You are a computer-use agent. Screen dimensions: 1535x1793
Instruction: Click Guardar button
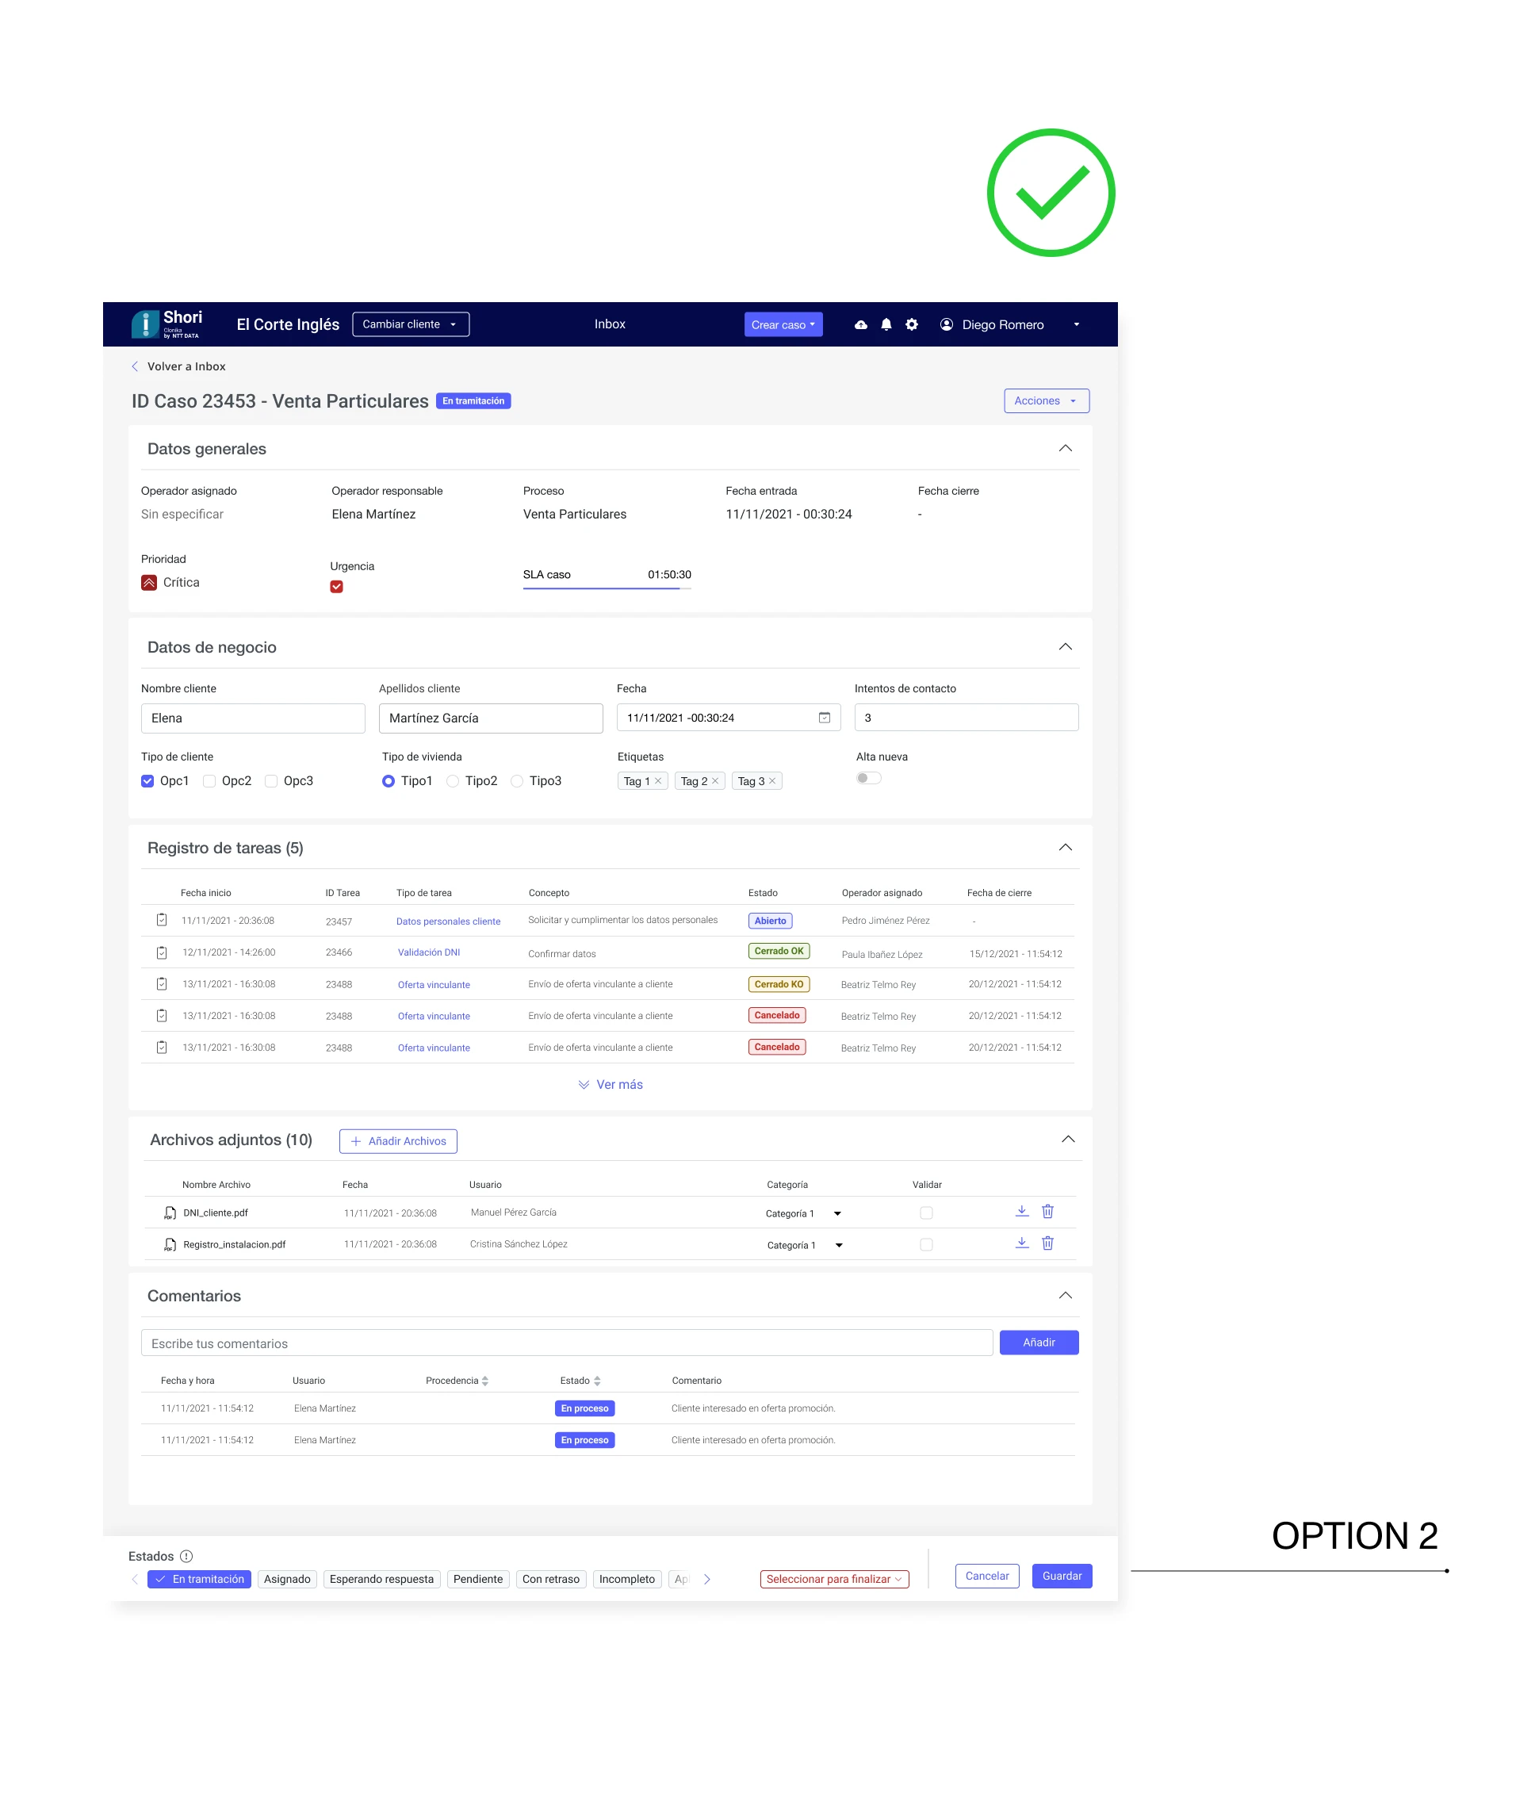[x=1062, y=1576]
